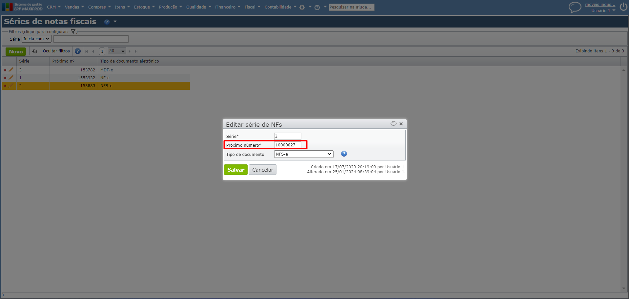The height and width of the screenshot is (299, 629).
Task: Click the moveis indus... company link
Action: [600, 5]
